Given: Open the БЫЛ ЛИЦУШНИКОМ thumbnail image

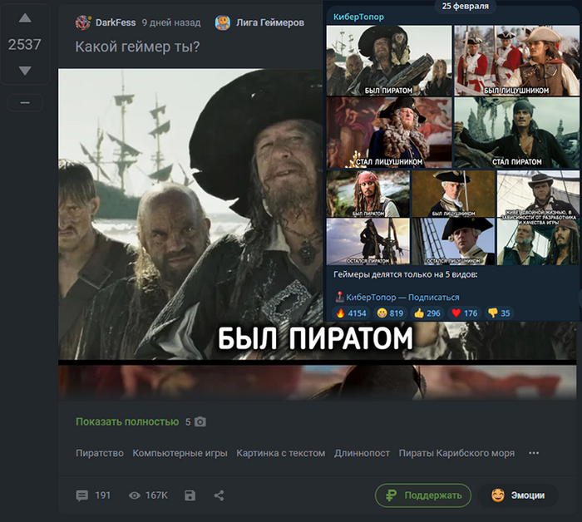Looking at the screenshot, I should point(516,61).
